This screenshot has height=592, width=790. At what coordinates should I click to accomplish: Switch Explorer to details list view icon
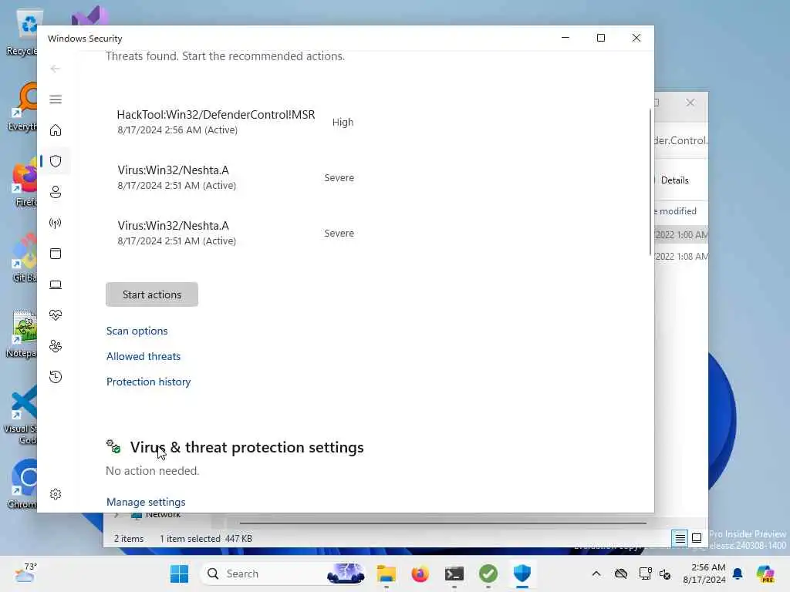tap(680, 538)
